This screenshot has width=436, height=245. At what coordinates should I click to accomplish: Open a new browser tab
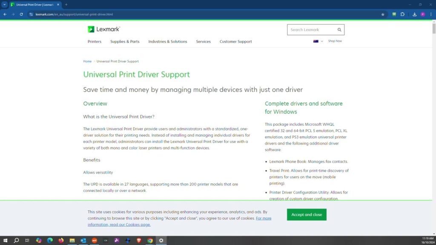(66, 5)
